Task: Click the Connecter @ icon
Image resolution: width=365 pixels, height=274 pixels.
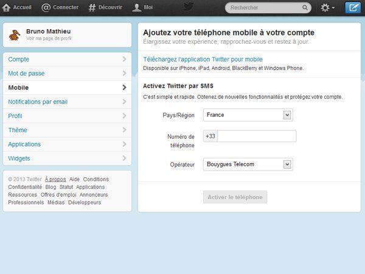Action: coord(46,7)
